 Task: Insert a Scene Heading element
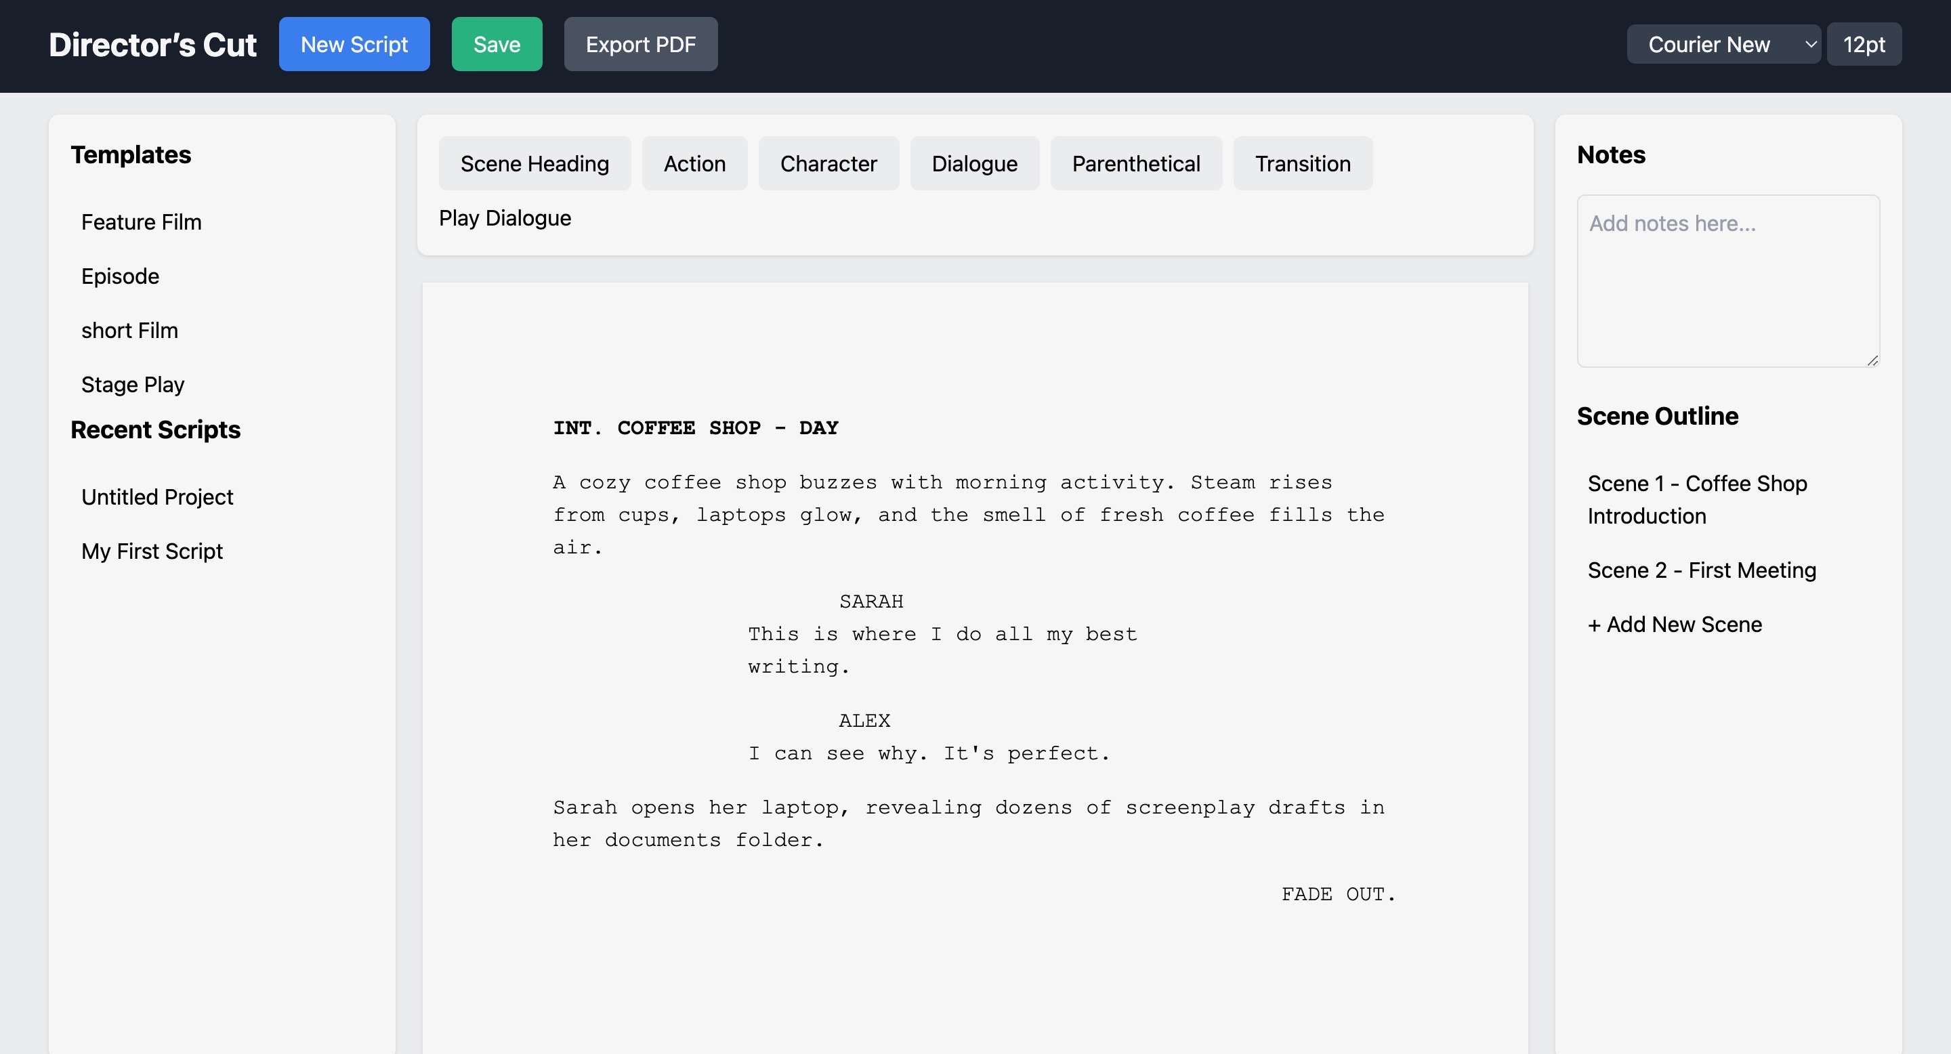coord(534,163)
